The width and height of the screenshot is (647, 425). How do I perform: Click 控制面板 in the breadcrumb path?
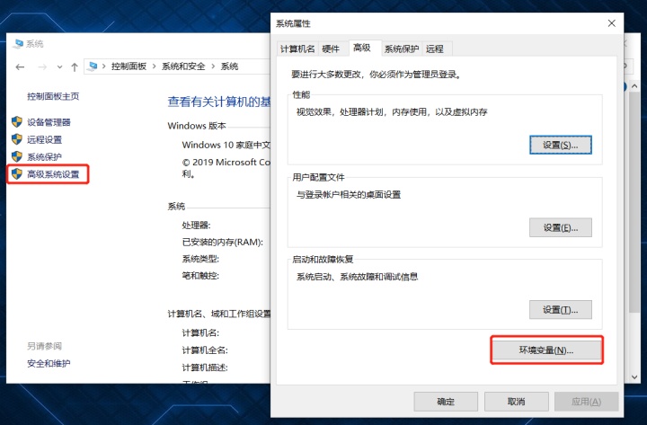129,66
